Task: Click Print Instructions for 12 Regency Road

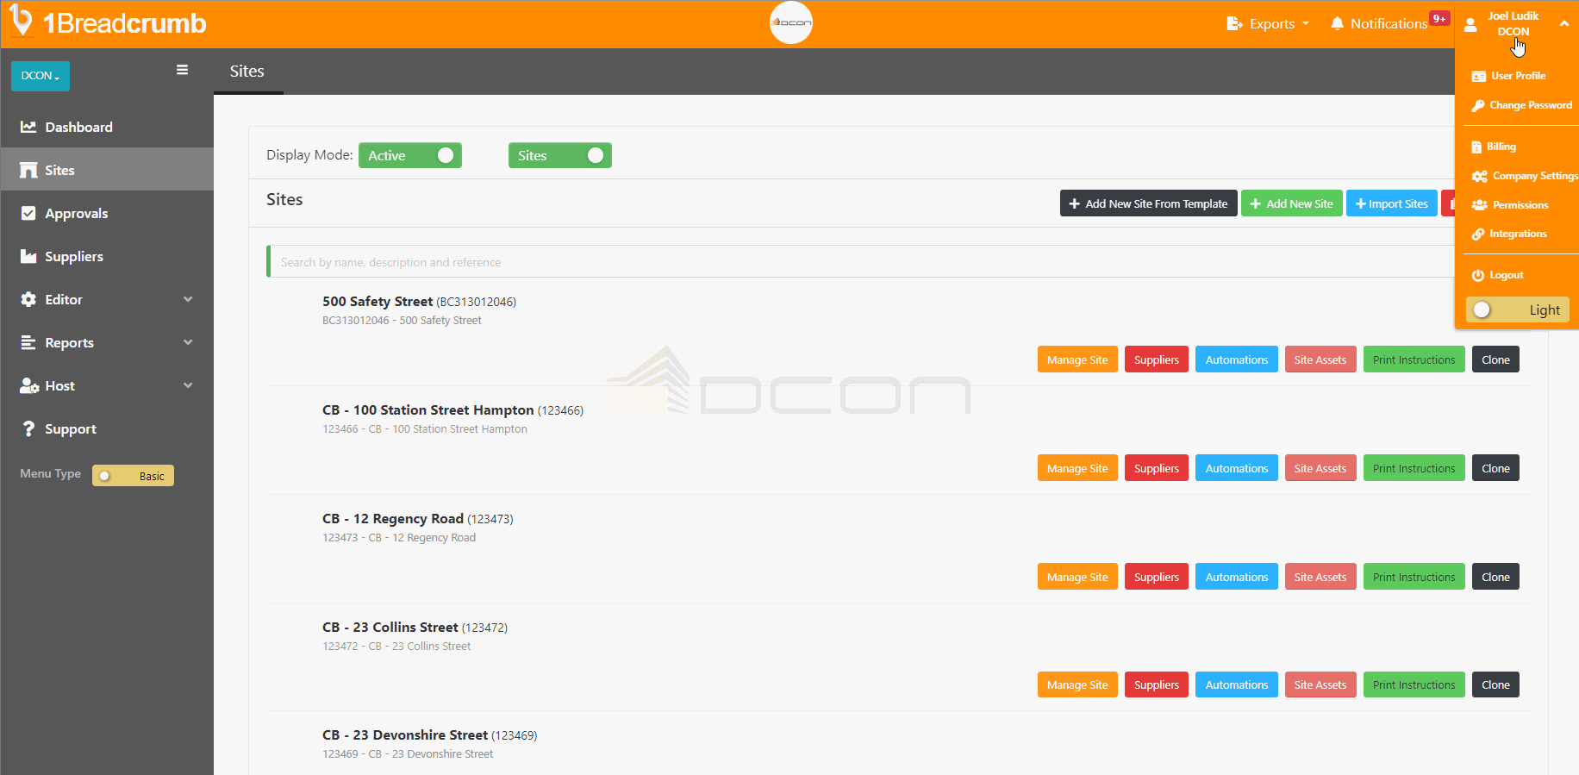Action: pyautogui.click(x=1414, y=577)
